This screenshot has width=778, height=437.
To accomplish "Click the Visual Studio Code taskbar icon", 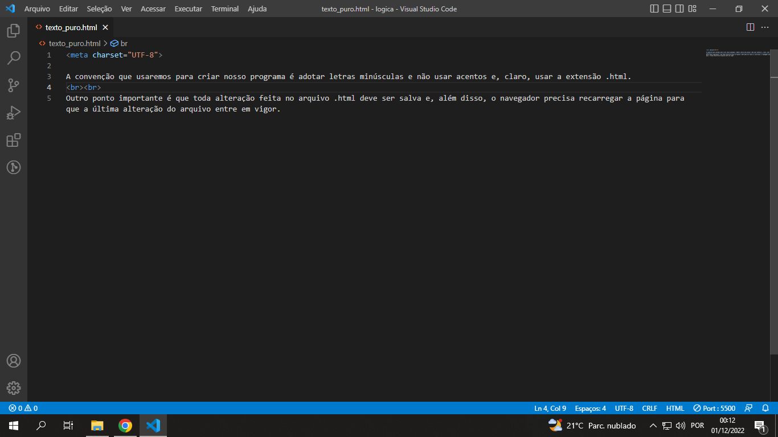I will (153, 426).
